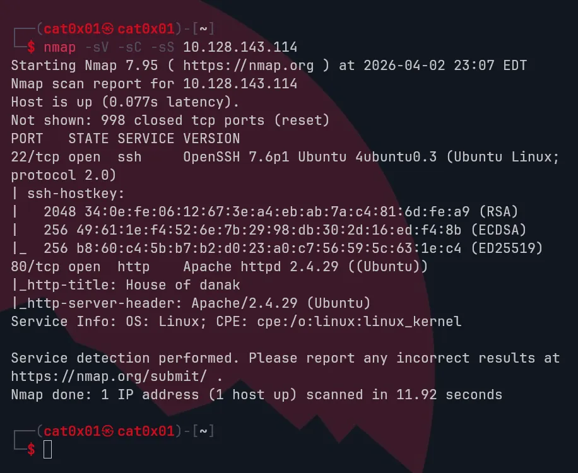Click the IP address typed after the nmap flags
Image resolution: width=578 pixels, height=473 pixels.
(240, 47)
